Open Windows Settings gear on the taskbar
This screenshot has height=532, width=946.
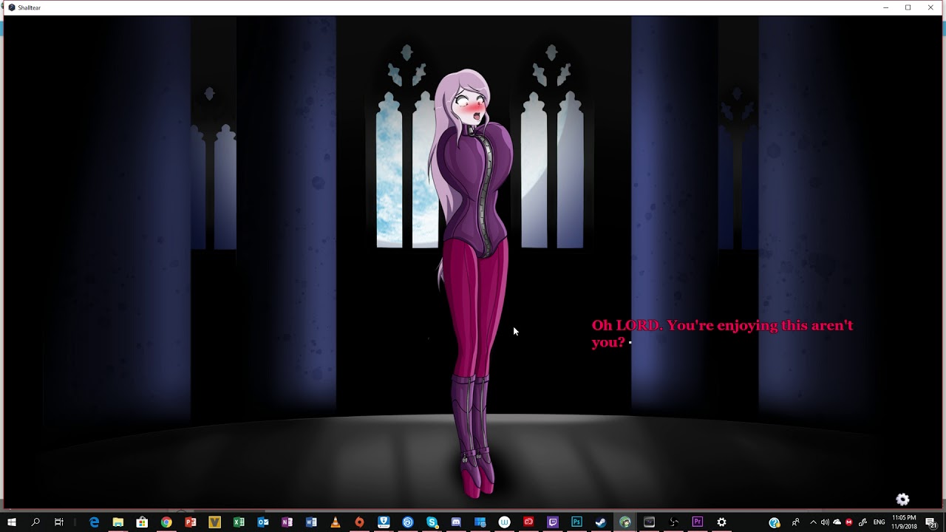721,522
